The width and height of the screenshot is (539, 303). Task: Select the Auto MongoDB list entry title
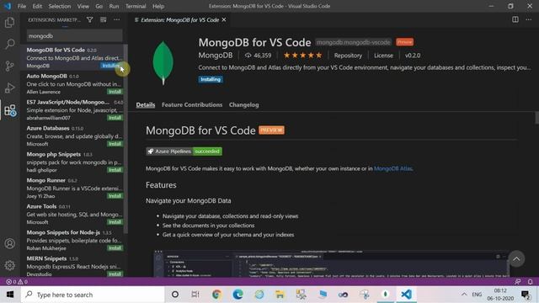(x=47, y=76)
